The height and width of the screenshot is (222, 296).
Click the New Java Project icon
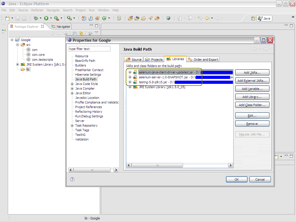pyautogui.click(x=84, y=18)
